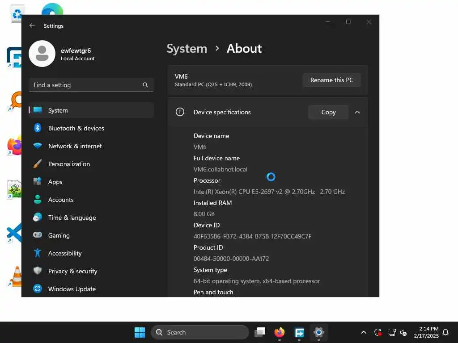Open Task View in the taskbar
The image size is (458, 343).
pyautogui.click(x=260, y=332)
